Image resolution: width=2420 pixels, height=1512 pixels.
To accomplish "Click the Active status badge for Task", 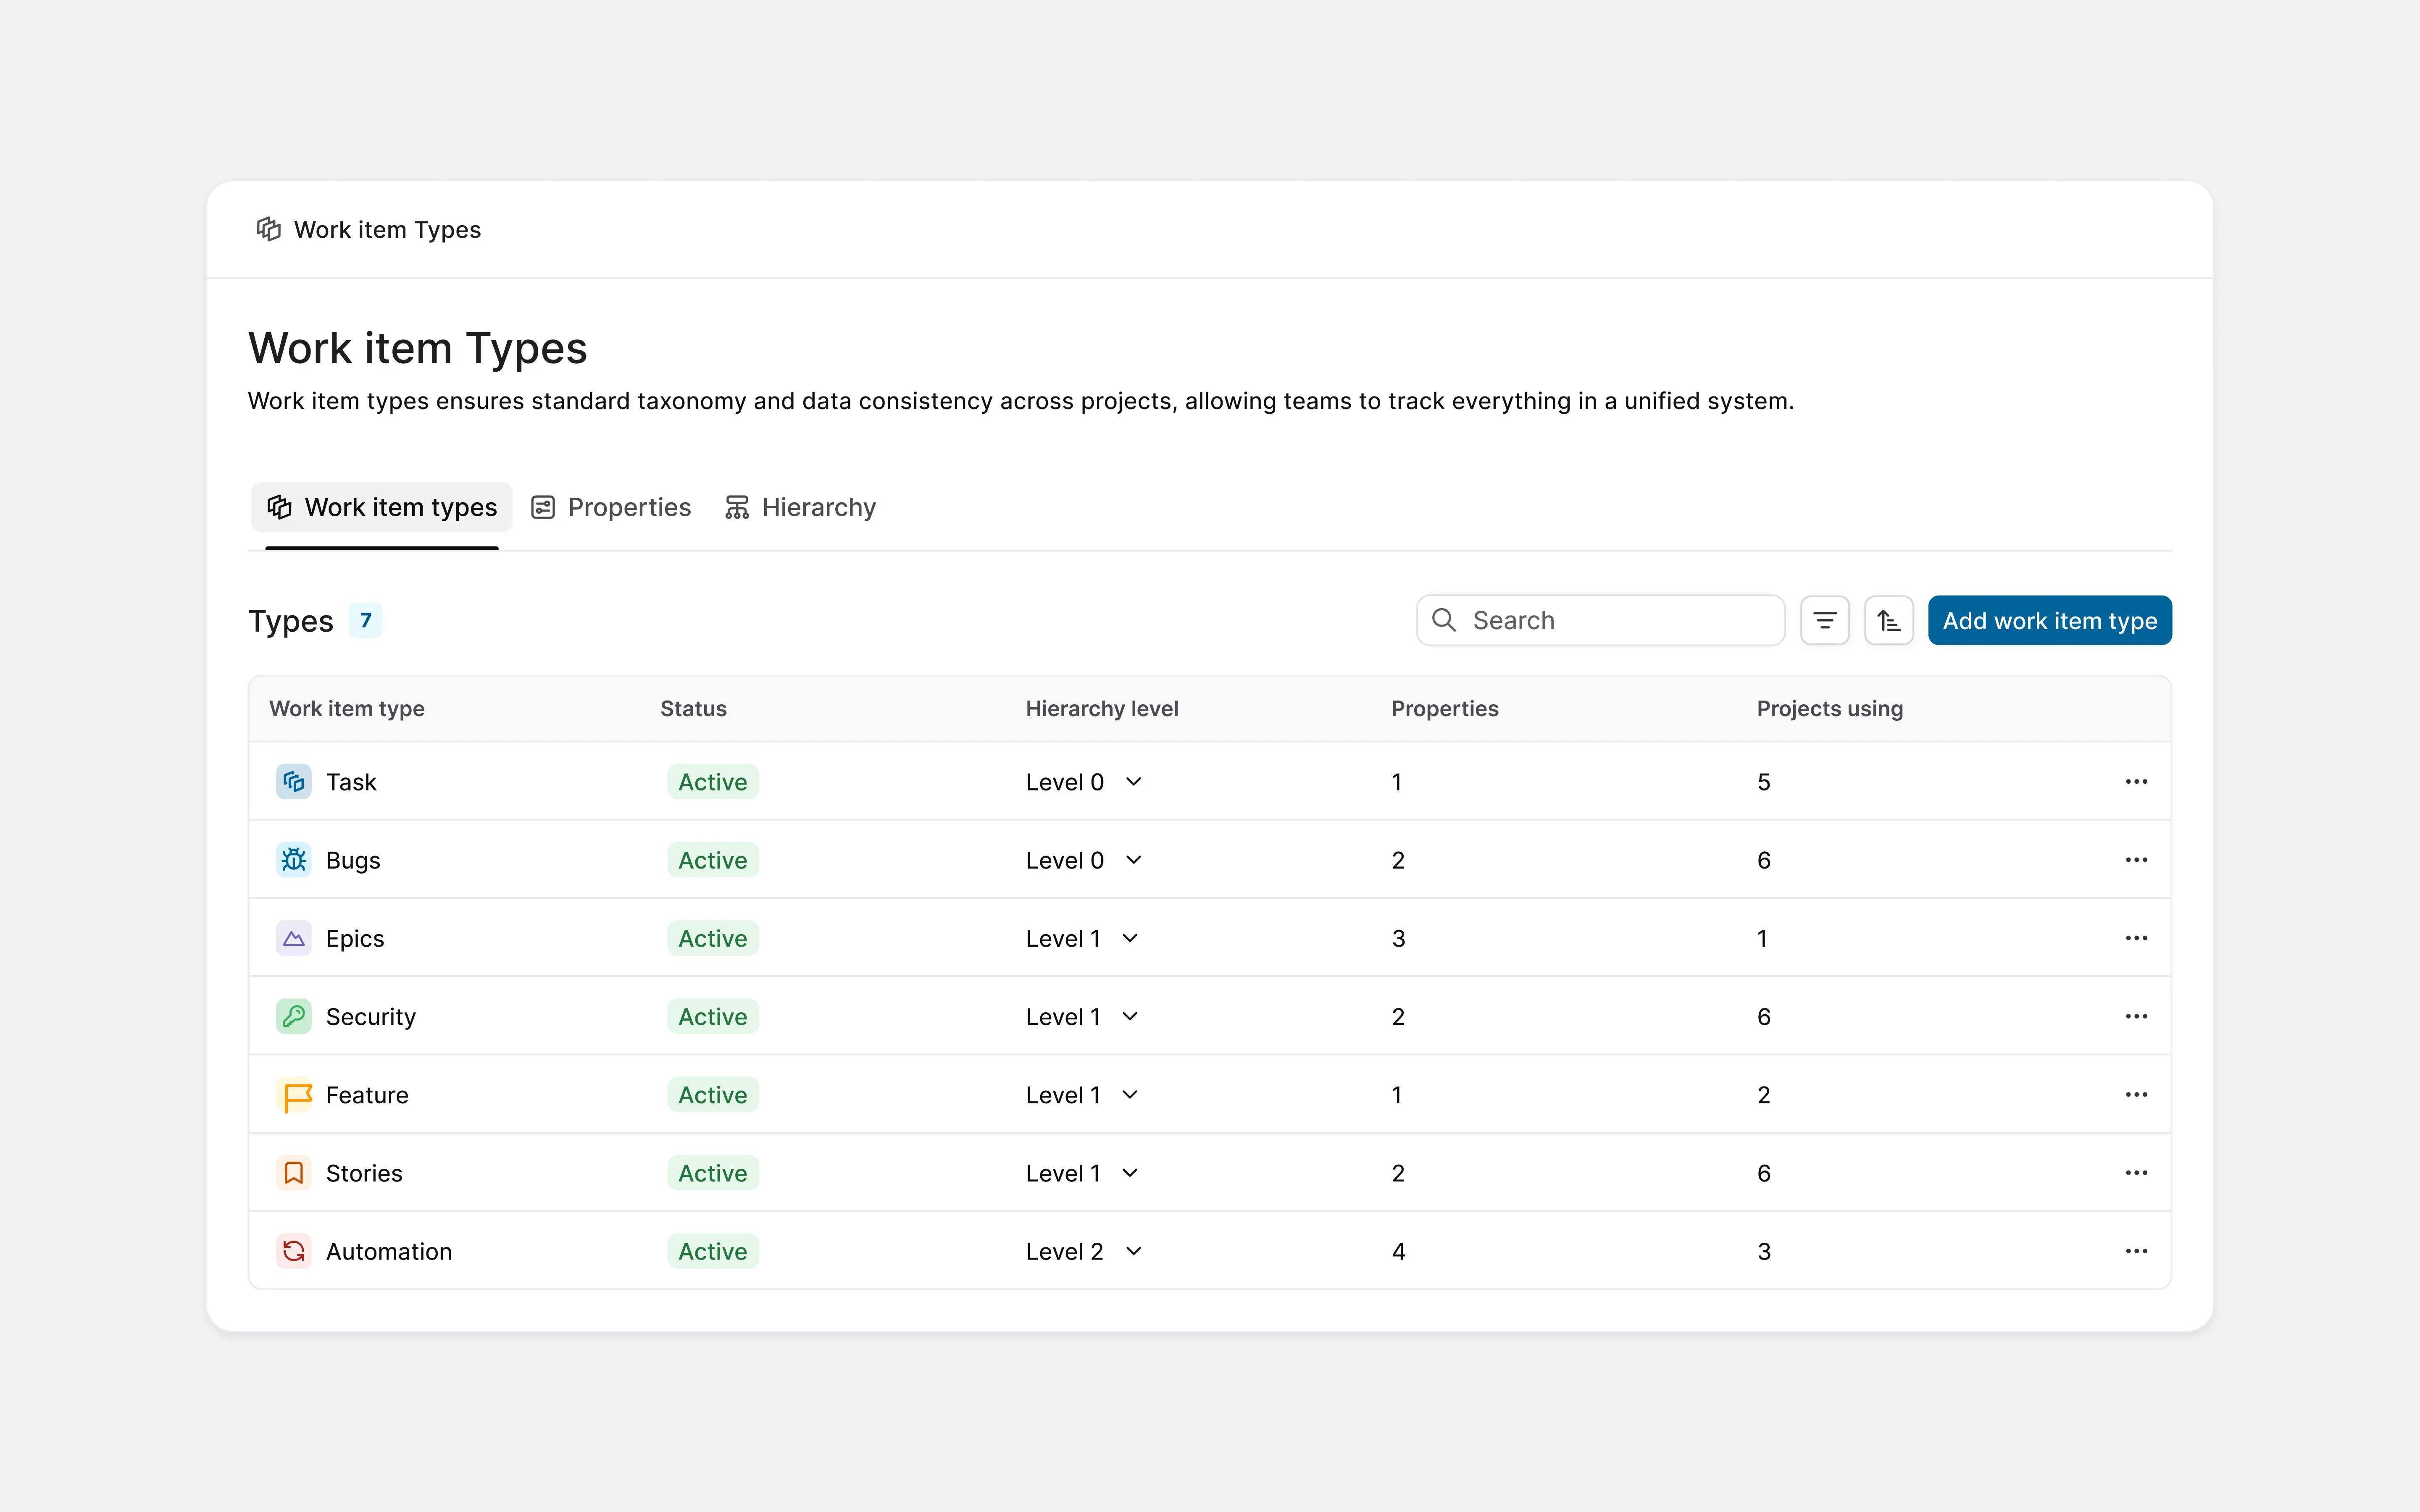I will click(x=713, y=782).
